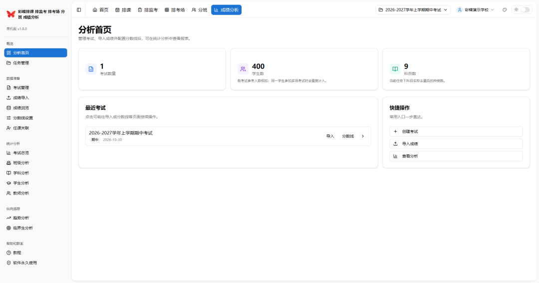Open 学生分析 in the sidebar

click(35, 183)
